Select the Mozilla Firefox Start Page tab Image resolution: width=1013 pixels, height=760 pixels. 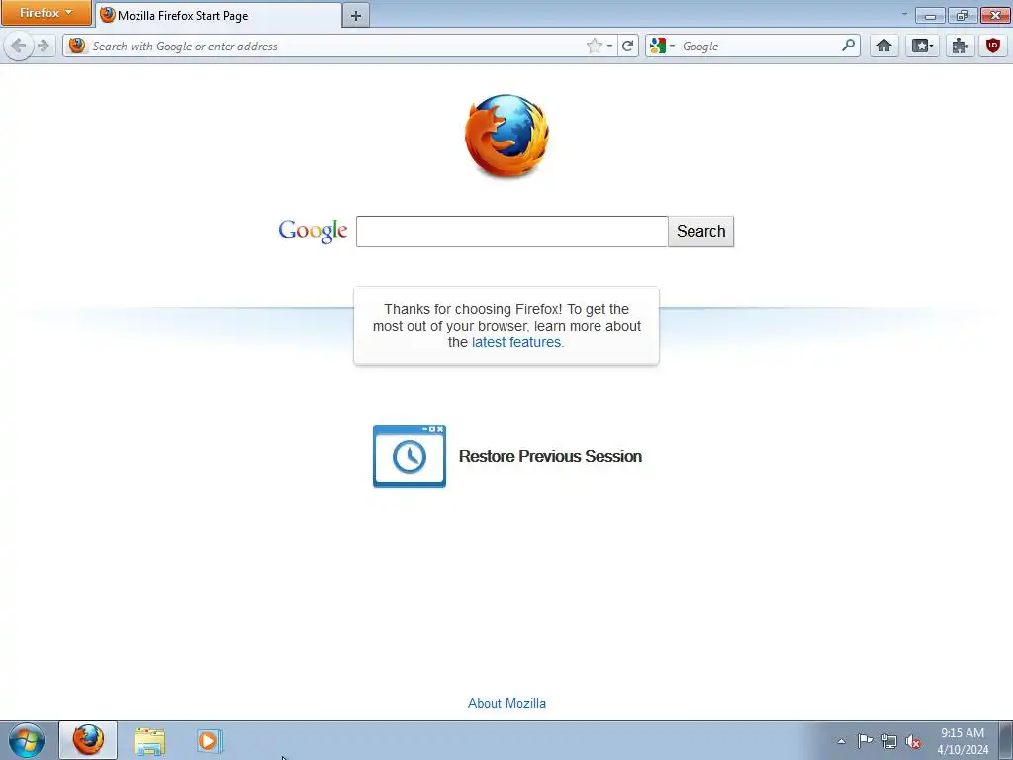219,16
